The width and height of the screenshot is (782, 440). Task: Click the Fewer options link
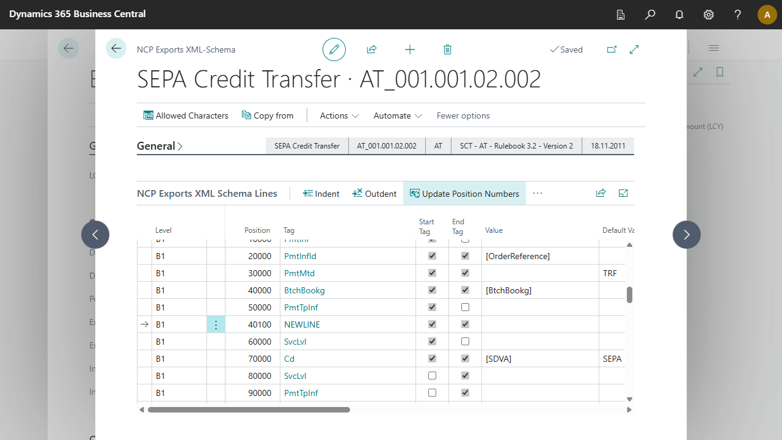(463, 116)
